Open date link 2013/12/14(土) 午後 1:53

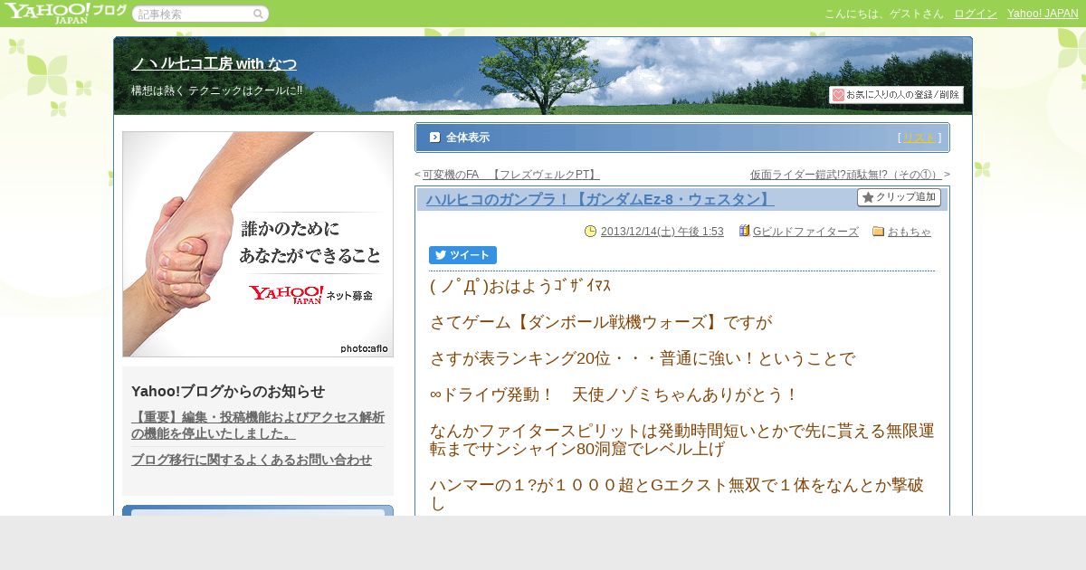(662, 232)
